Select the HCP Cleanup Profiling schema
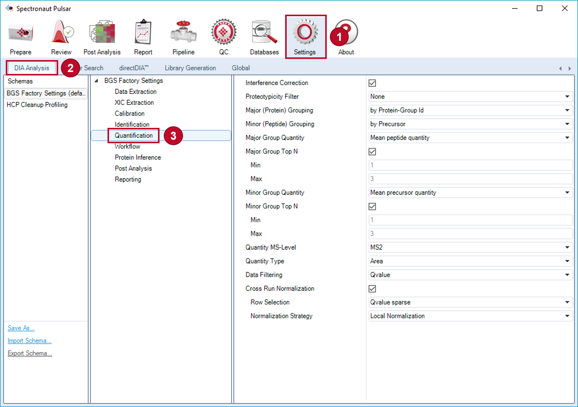578x407 pixels. click(x=37, y=105)
